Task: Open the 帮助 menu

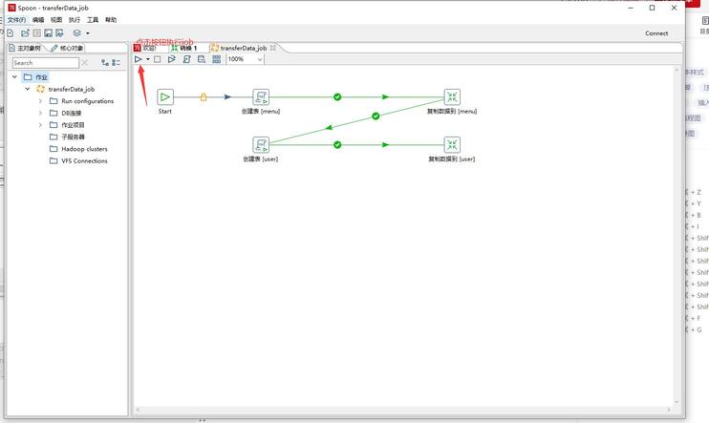Action: click(111, 20)
